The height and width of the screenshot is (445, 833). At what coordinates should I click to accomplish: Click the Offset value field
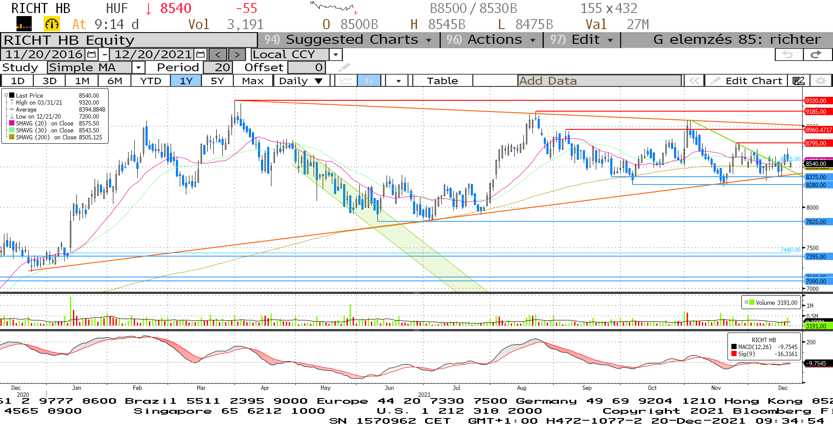307,67
